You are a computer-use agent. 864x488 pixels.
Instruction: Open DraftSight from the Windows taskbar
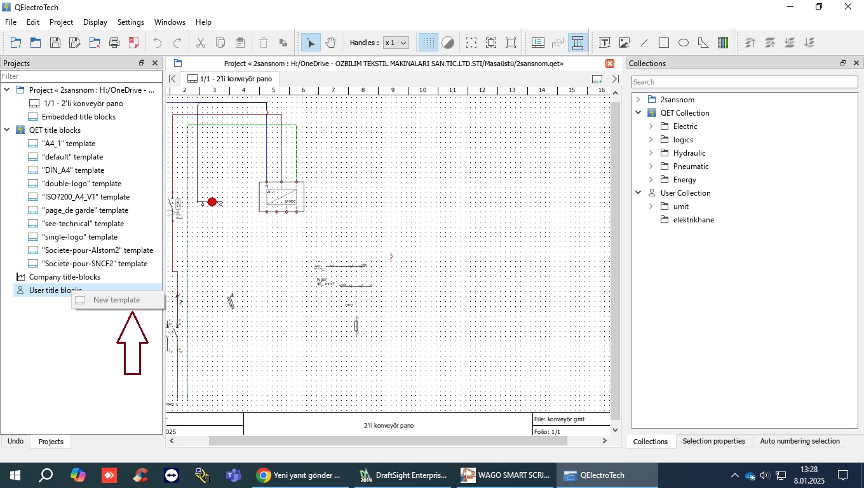(403, 475)
